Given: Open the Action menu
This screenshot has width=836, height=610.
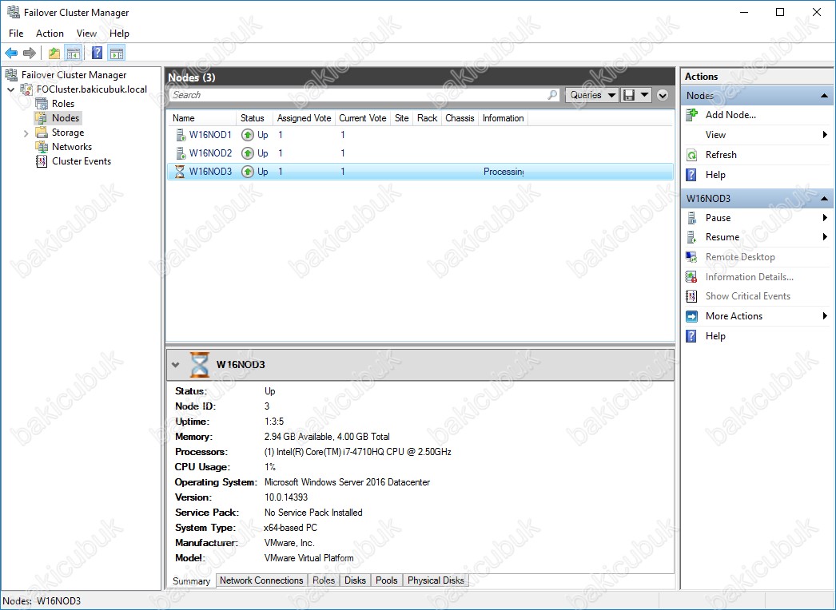Looking at the screenshot, I should [x=50, y=33].
